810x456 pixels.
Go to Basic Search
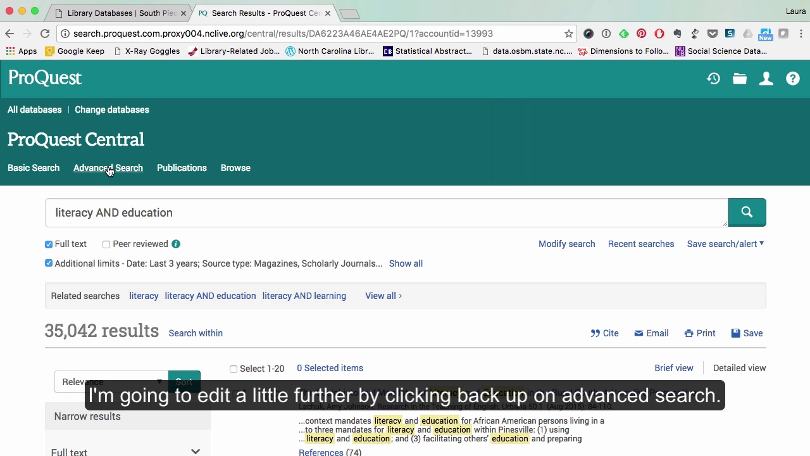pyautogui.click(x=34, y=168)
